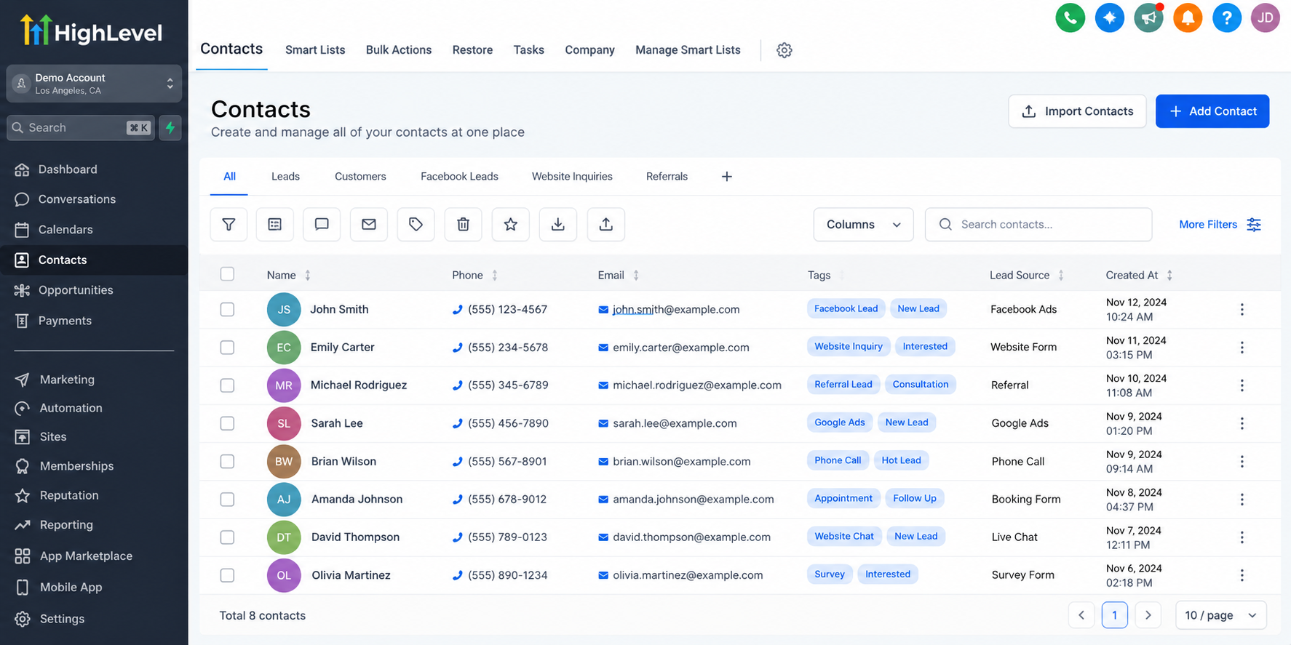The height and width of the screenshot is (645, 1291).
Task: Check the box for John Smith
Action: click(227, 309)
